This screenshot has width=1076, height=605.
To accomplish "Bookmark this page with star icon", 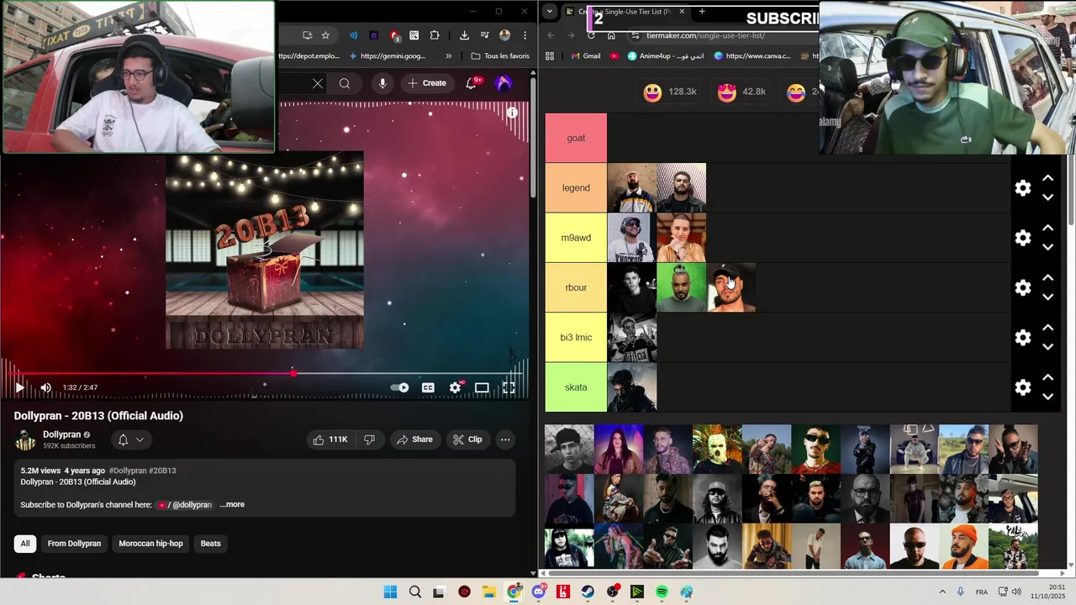I will 325,35.
